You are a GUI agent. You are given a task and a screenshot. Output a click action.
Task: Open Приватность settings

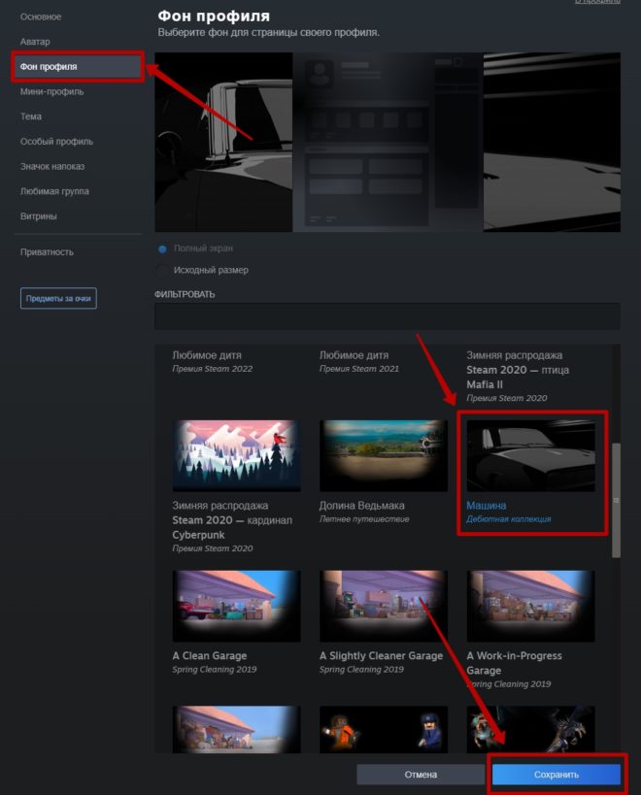(x=47, y=252)
